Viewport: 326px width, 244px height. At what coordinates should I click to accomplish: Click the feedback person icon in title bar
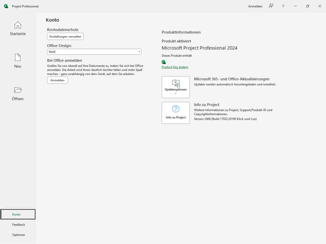coord(271,6)
